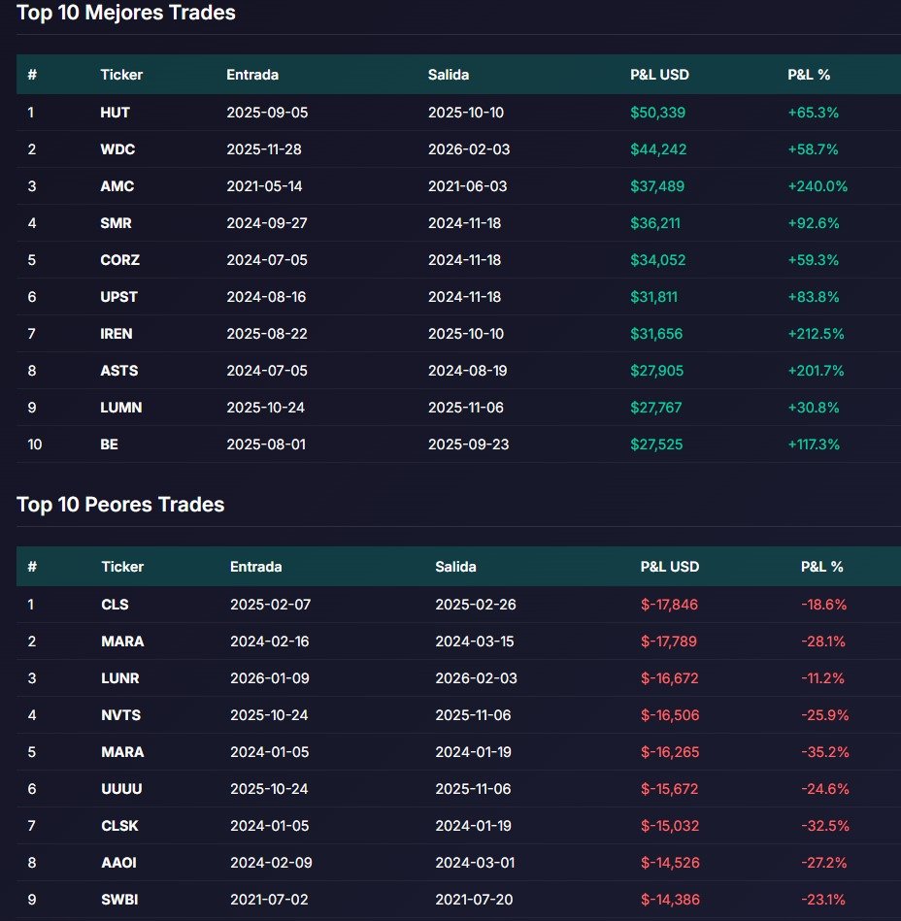The image size is (901, 921).
Task: Click the P&L USD header in Mejores Trades table
Action: tap(659, 75)
